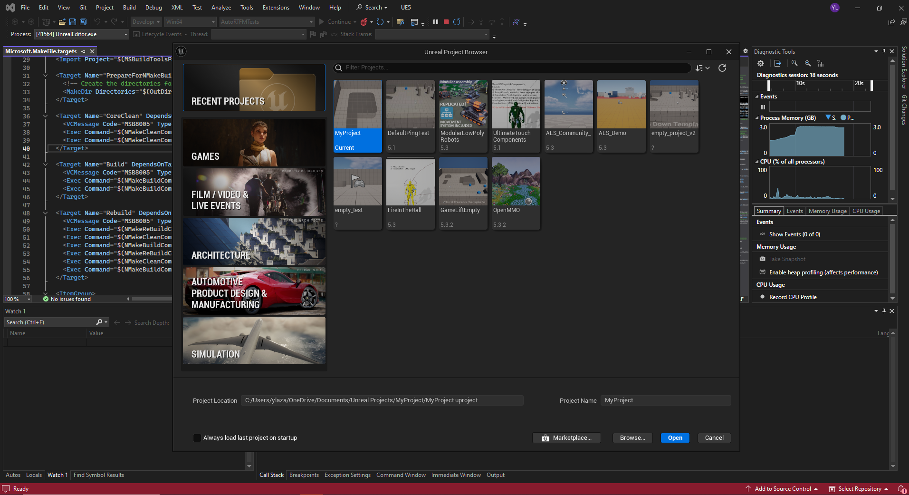Toggle pin on Microsoft.MakeFile.targets tab
909x495 pixels.
click(84, 51)
